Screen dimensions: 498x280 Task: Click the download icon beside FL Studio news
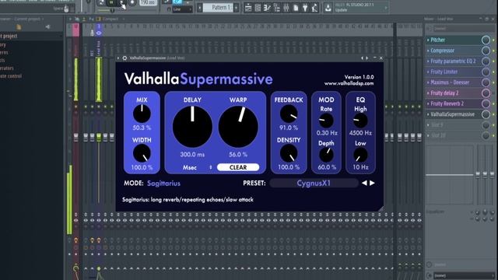point(328,8)
